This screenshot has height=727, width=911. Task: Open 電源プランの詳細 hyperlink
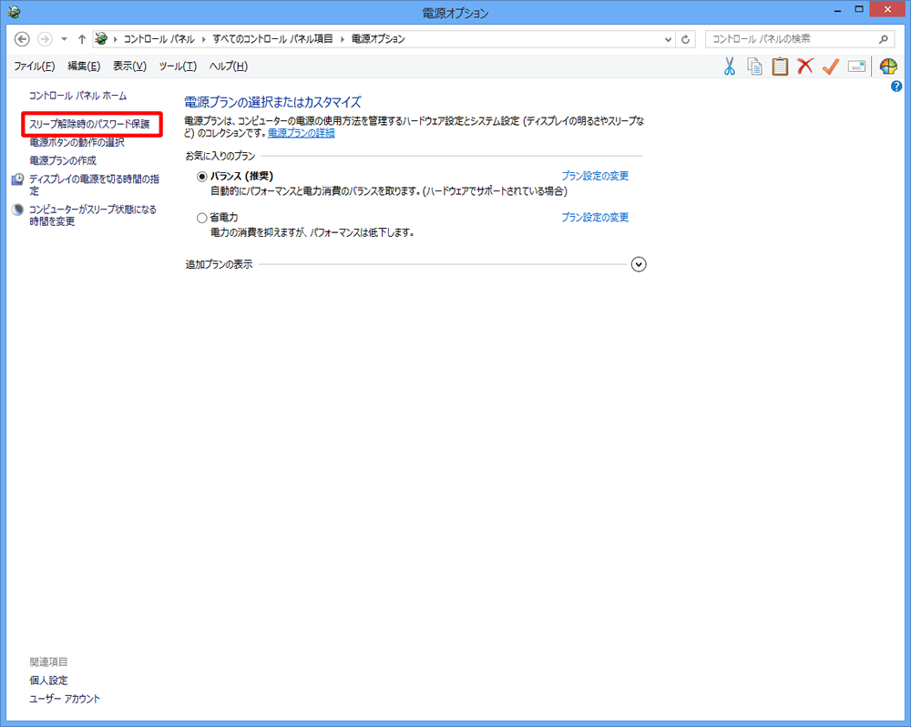point(301,133)
